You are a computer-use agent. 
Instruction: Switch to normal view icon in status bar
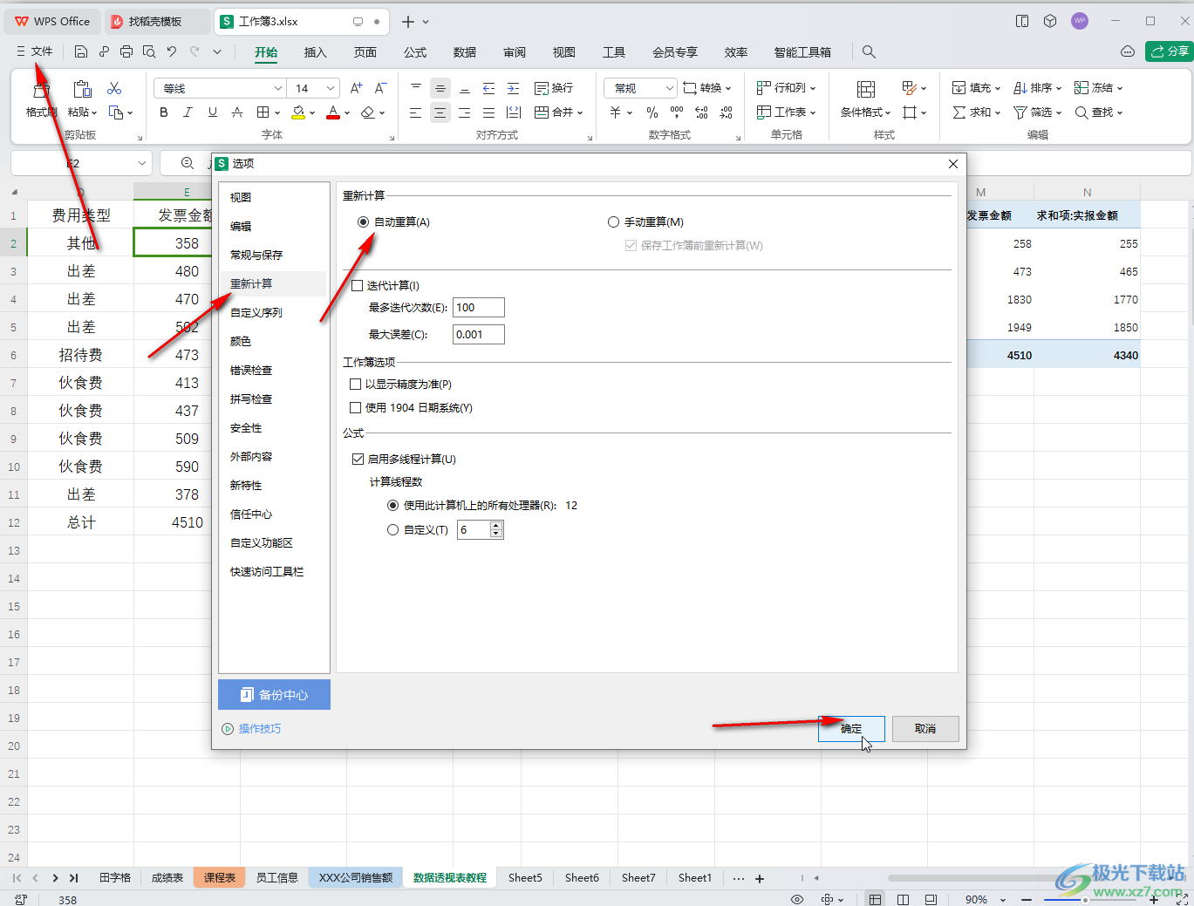[875, 899]
